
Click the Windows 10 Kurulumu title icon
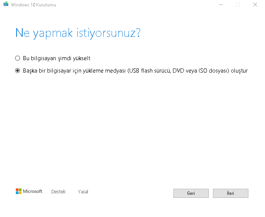tap(6, 4)
